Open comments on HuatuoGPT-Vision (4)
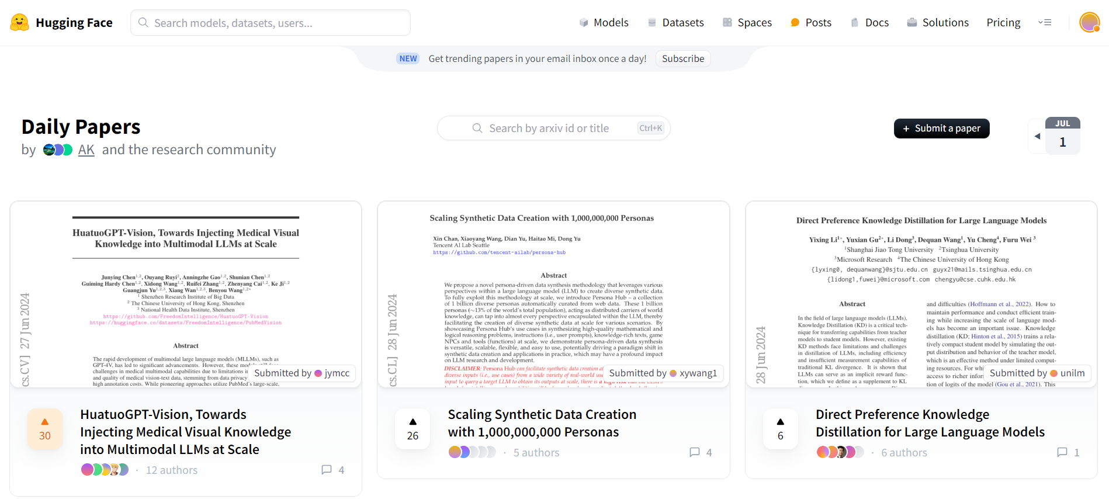The height and width of the screenshot is (499, 1109). tap(333, 470)
